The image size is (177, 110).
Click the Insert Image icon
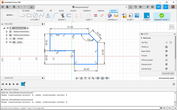pyautogui.click(x=137, y=15)
